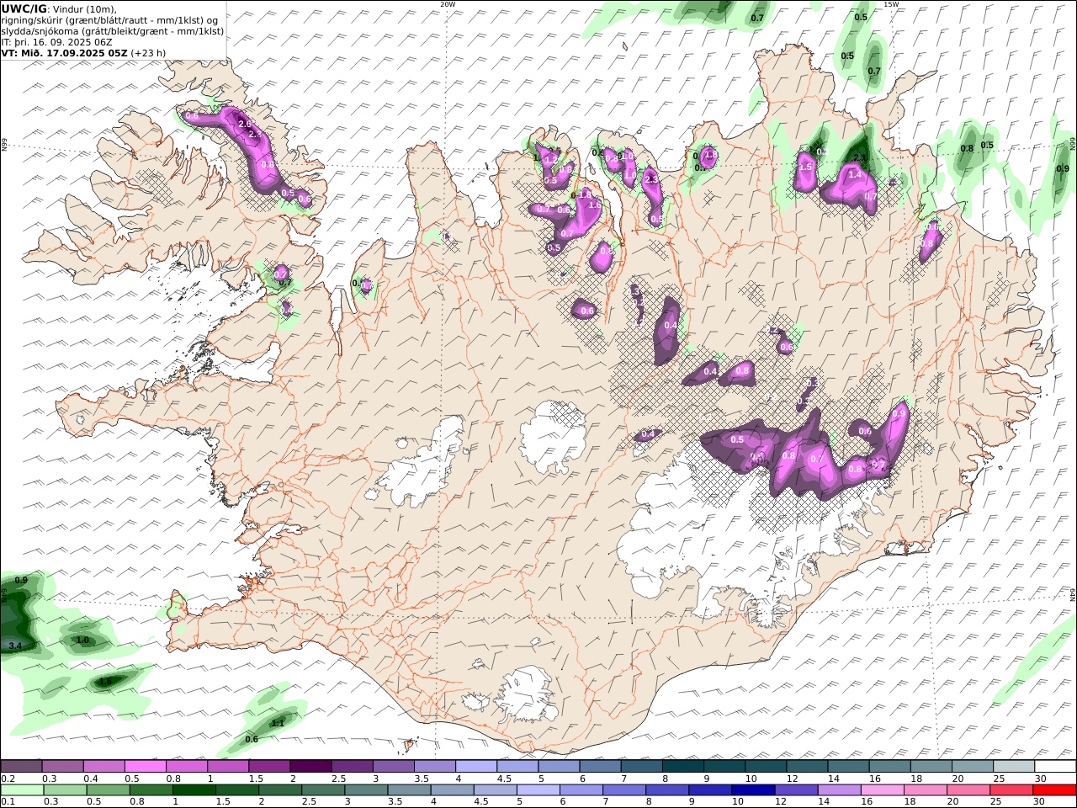Choose the snow scale swatch starting at 6
This screenshot has width=1077, height=808.
[600, 766]
